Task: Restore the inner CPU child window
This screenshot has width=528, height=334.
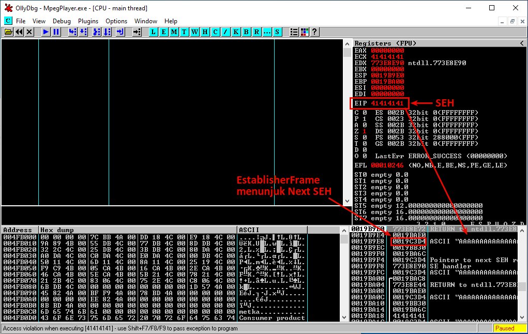Action: tap(512, 21)
